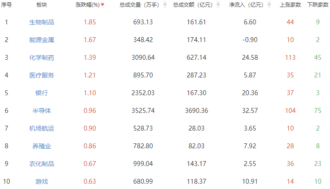Open the 生物制品 sector link
Screen dimensions: 330x189
click(x=42, y=22)
